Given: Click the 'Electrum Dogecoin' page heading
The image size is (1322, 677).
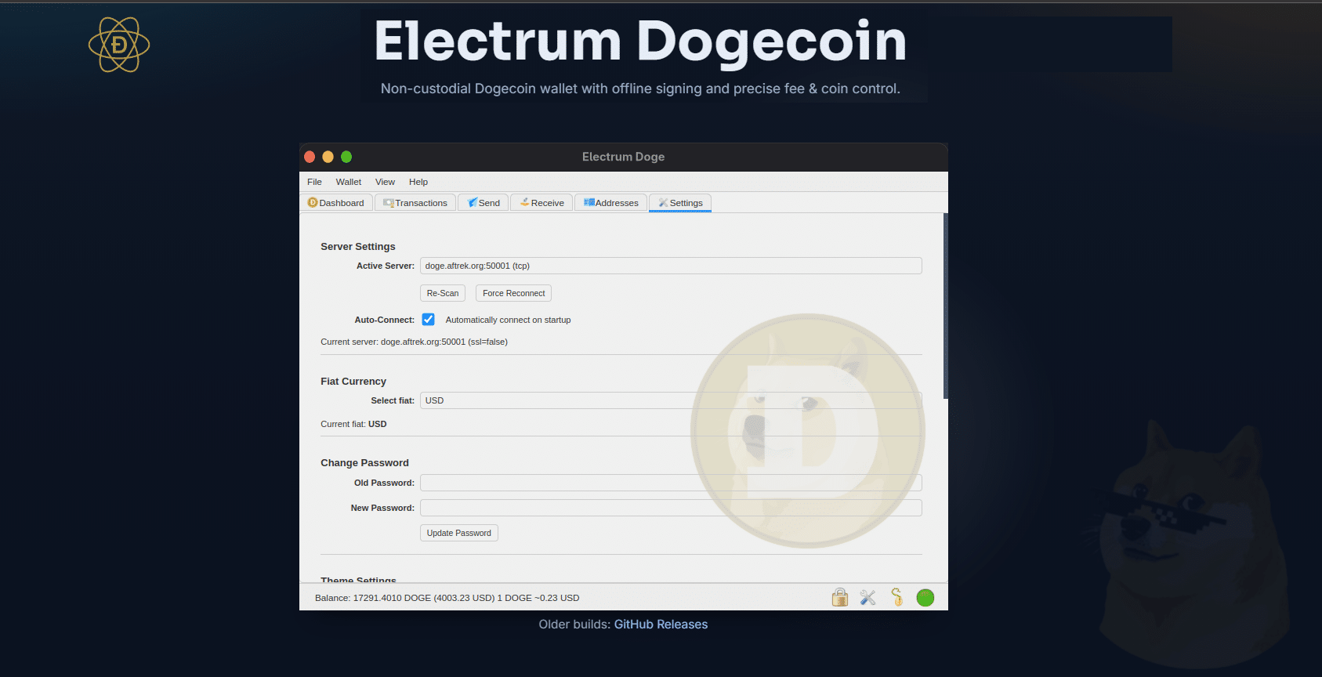Looking at the screenshot, I should pyautogui.click(x=640, y=41).
